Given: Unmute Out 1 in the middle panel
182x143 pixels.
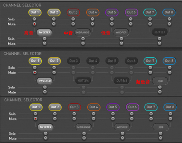Looking at the screenshot, I should [35, 72].
